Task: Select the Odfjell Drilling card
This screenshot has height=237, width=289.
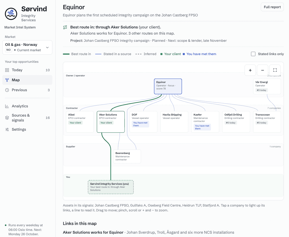Action: [236, 122]
